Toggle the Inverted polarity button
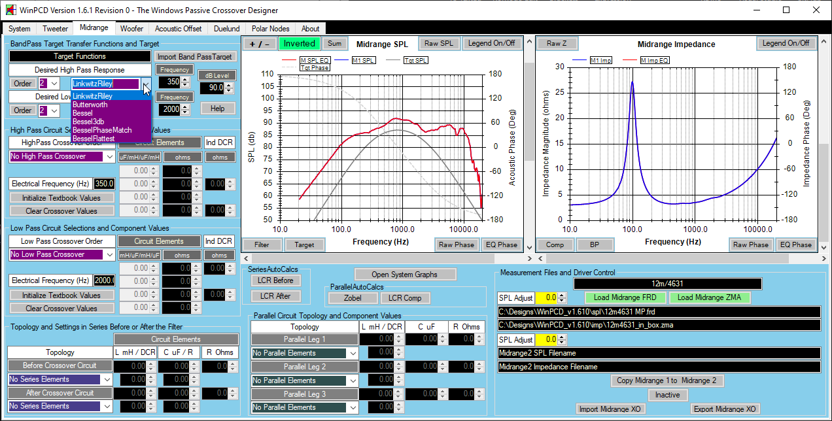832x421 pixels. (299, 44)
